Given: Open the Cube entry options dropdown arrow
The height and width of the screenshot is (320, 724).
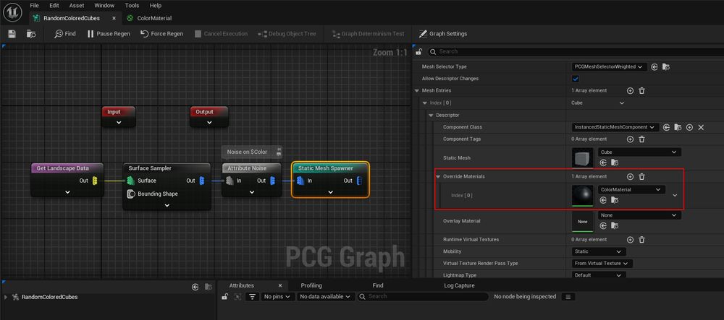Looking at the screenshot, I should coord(621,103).
